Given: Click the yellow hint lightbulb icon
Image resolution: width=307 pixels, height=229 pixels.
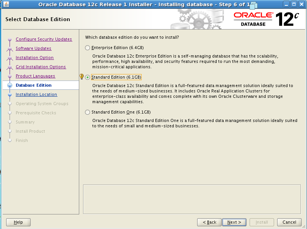Looking at the screenshot, I should coord(82,77).
